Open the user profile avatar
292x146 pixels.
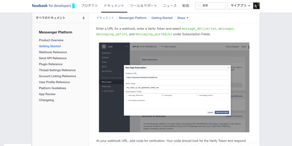coord(256,6)
